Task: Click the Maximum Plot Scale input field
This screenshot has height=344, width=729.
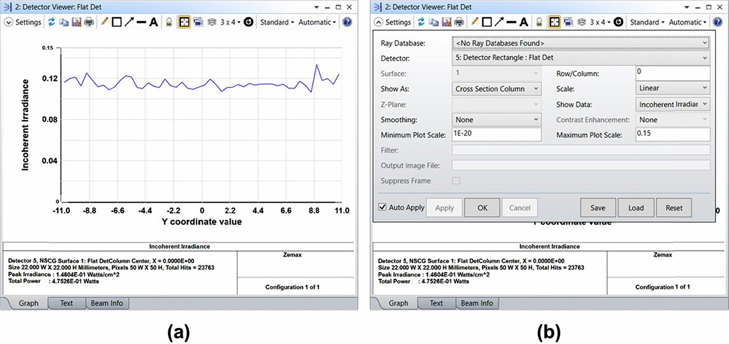Action: point(672,135)
